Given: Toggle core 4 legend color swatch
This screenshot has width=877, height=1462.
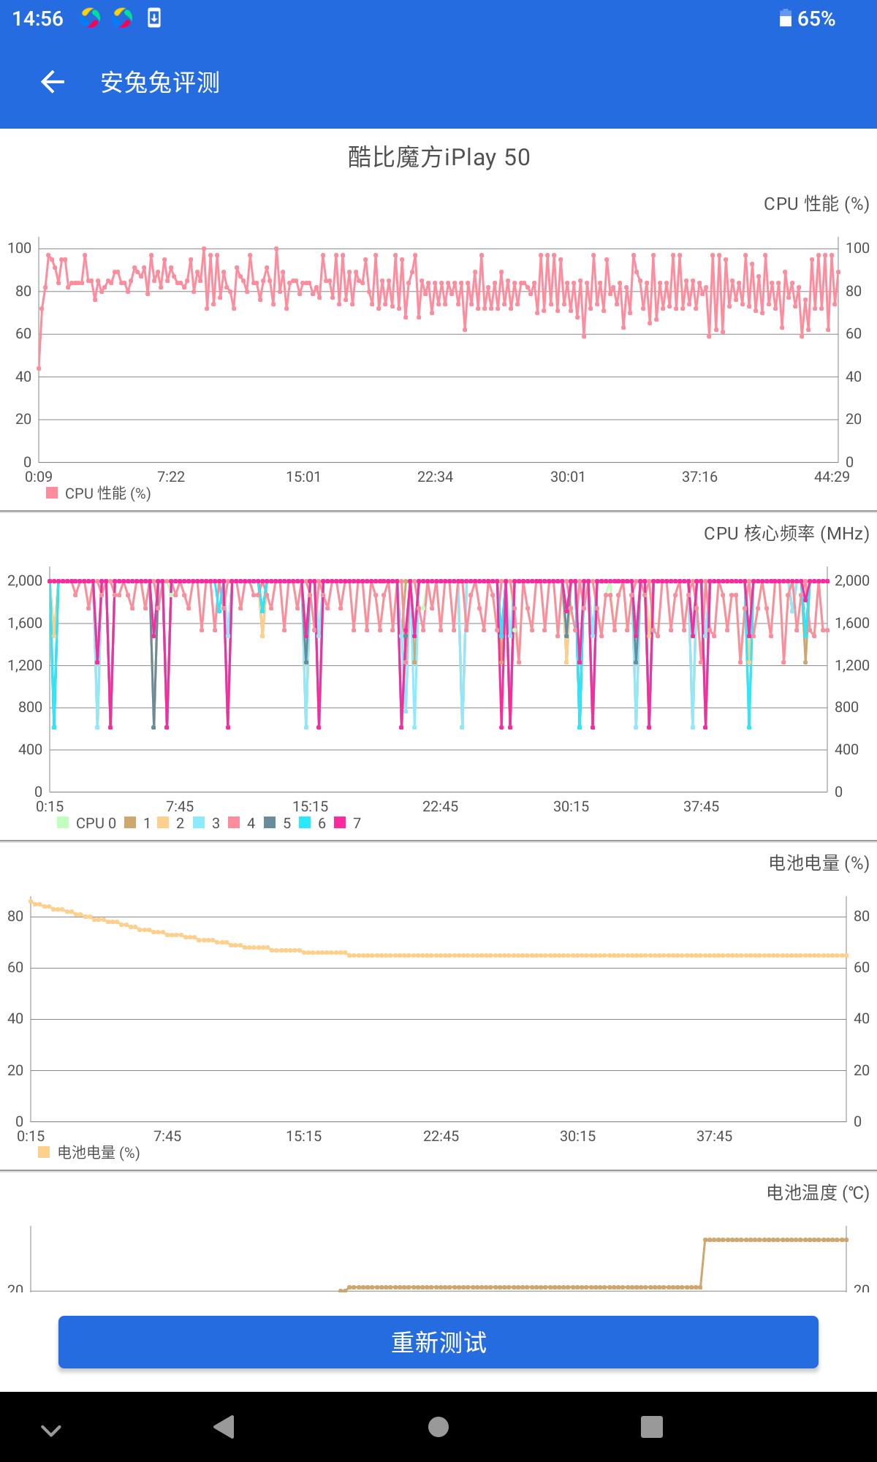Looking at the screenshot, I should pos(234,822).
